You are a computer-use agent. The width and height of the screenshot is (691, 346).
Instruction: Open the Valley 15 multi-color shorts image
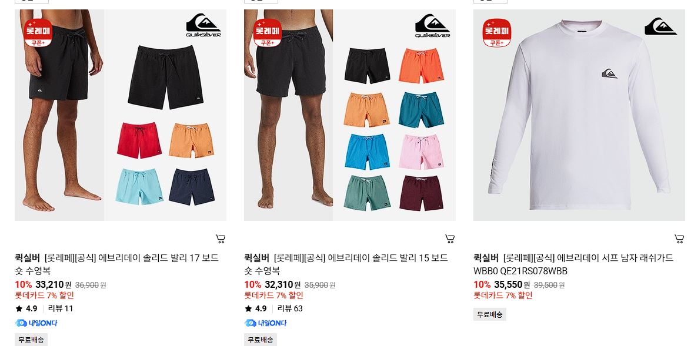(x=349, y=115)
